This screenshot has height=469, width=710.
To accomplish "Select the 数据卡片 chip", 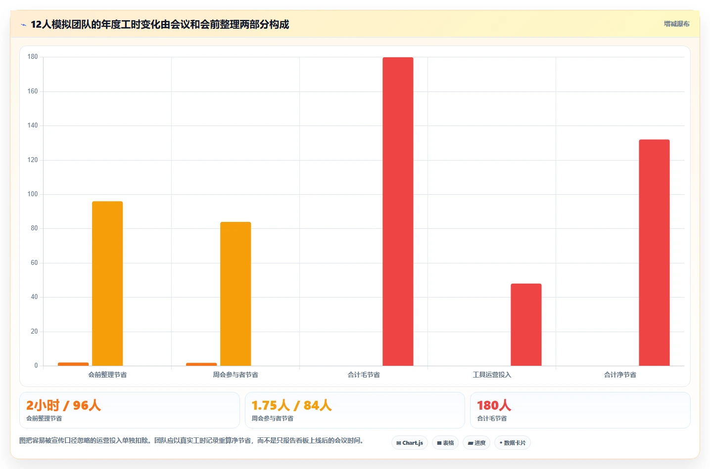I will click(513, 443).
